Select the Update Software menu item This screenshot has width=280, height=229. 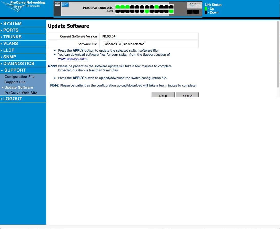(19, 88)
